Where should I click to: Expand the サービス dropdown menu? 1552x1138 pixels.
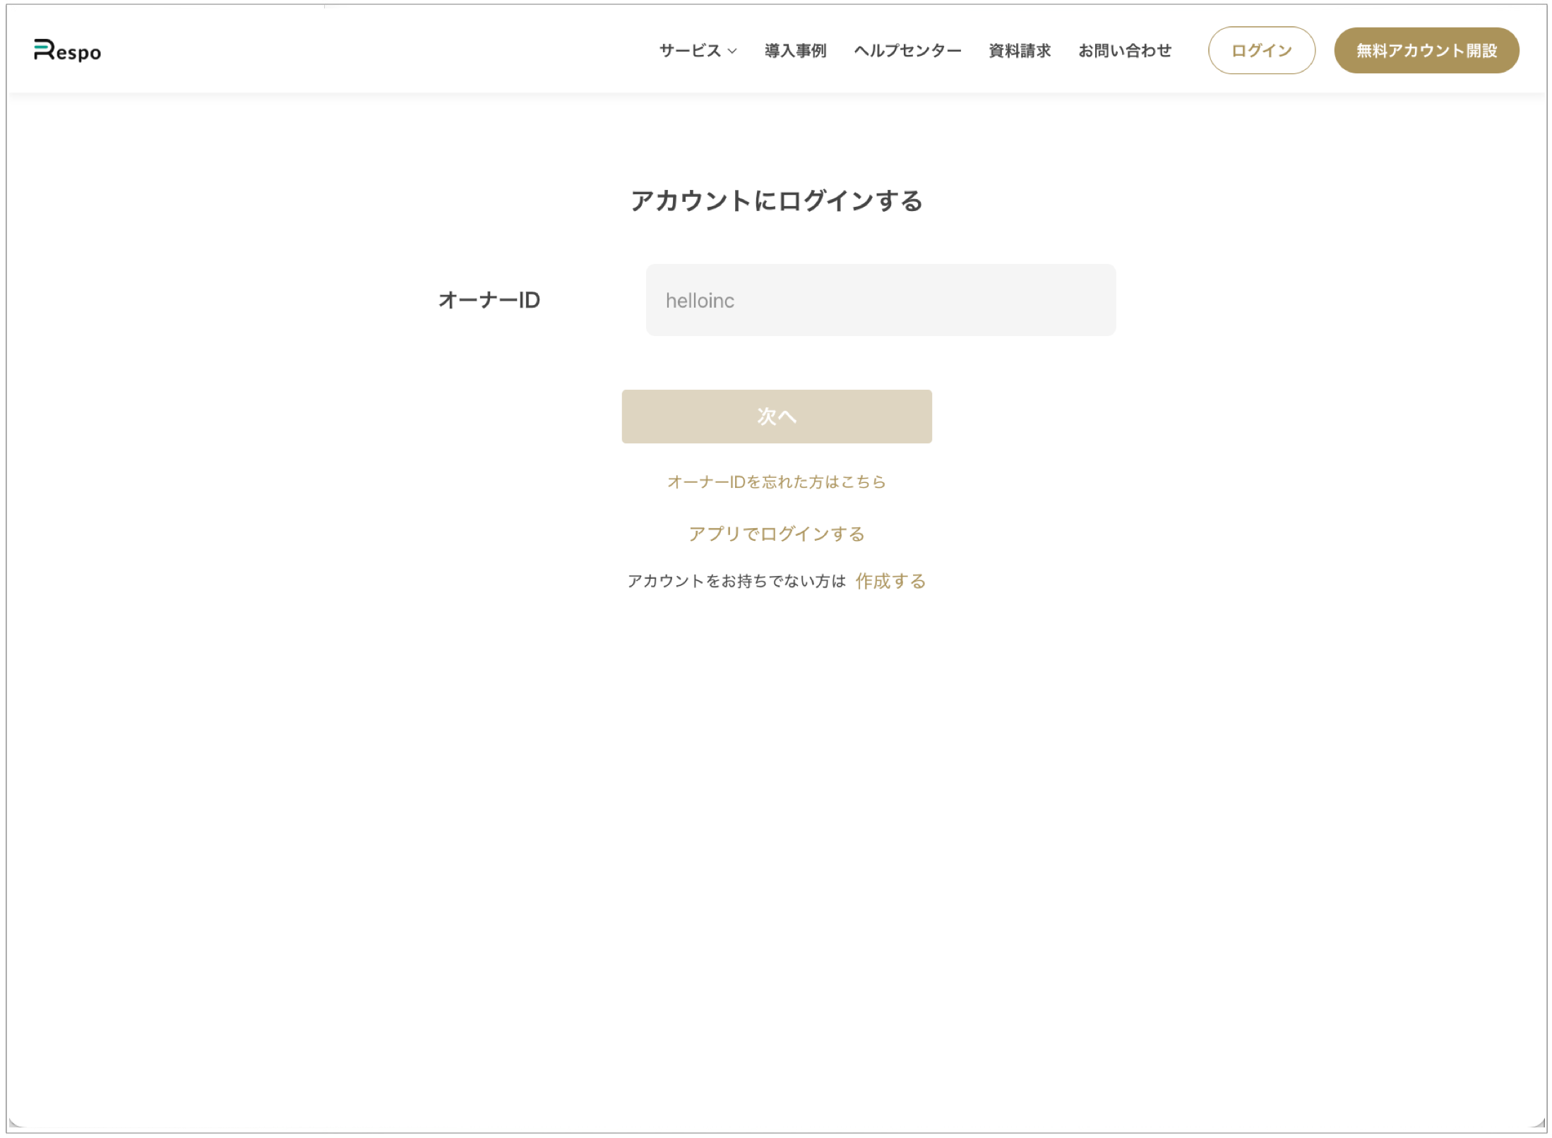point(690,51)
